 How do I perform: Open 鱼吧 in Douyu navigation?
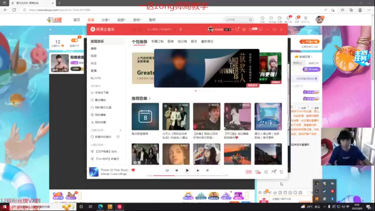coord(152,20)
